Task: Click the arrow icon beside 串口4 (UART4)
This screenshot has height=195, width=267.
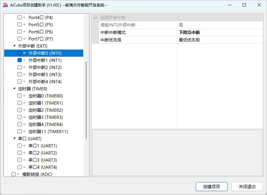Action: [24, 167]
